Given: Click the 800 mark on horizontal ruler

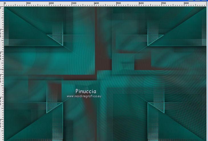Looking at the screenshot, I should 186,3.
